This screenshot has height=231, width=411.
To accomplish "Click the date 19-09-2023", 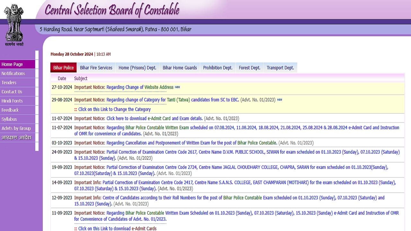I will click(x=62, y=167).
